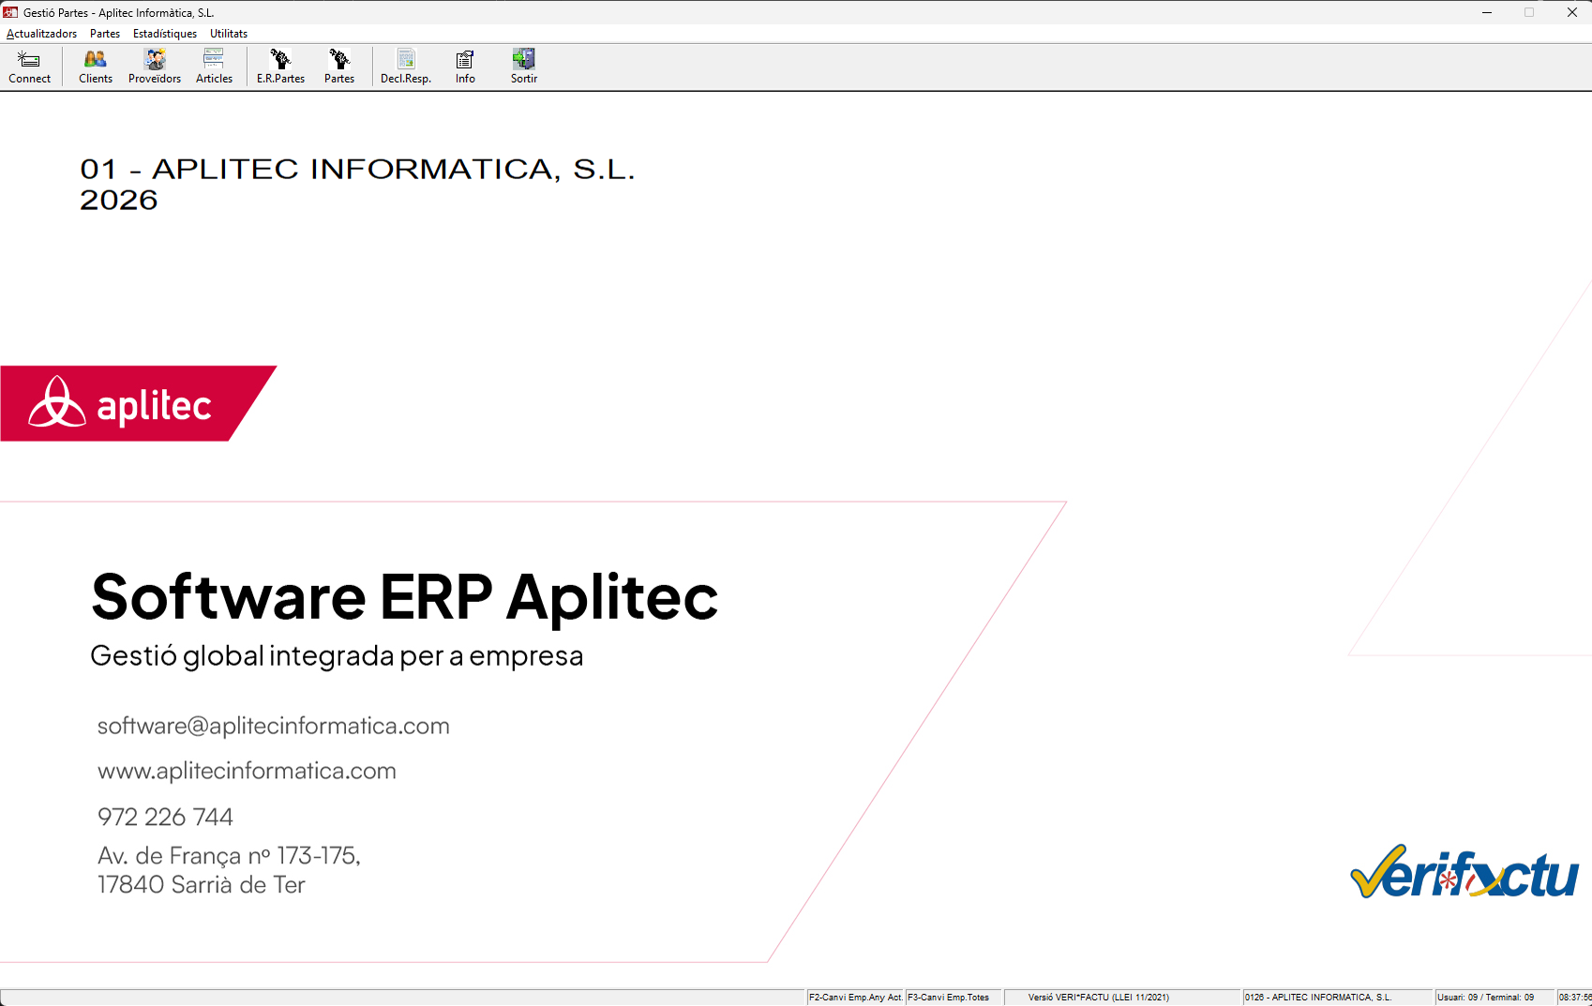Click the year 2026 text
The image size is (1592, 1006).
pyautogui.click(x=118, y=200)
